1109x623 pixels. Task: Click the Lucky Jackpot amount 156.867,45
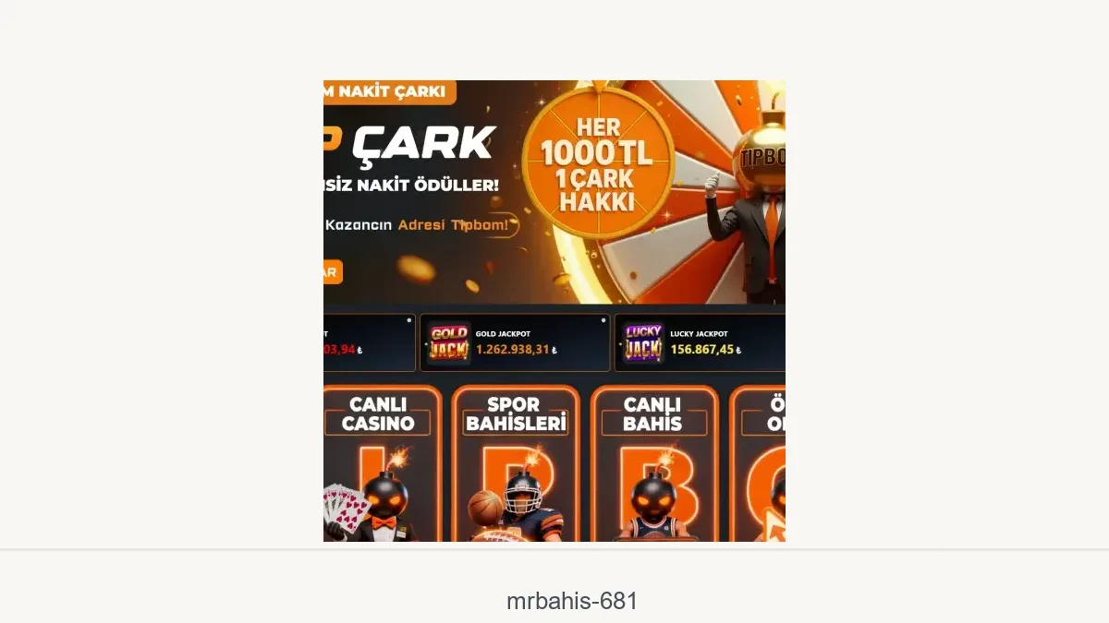point(702,350)
